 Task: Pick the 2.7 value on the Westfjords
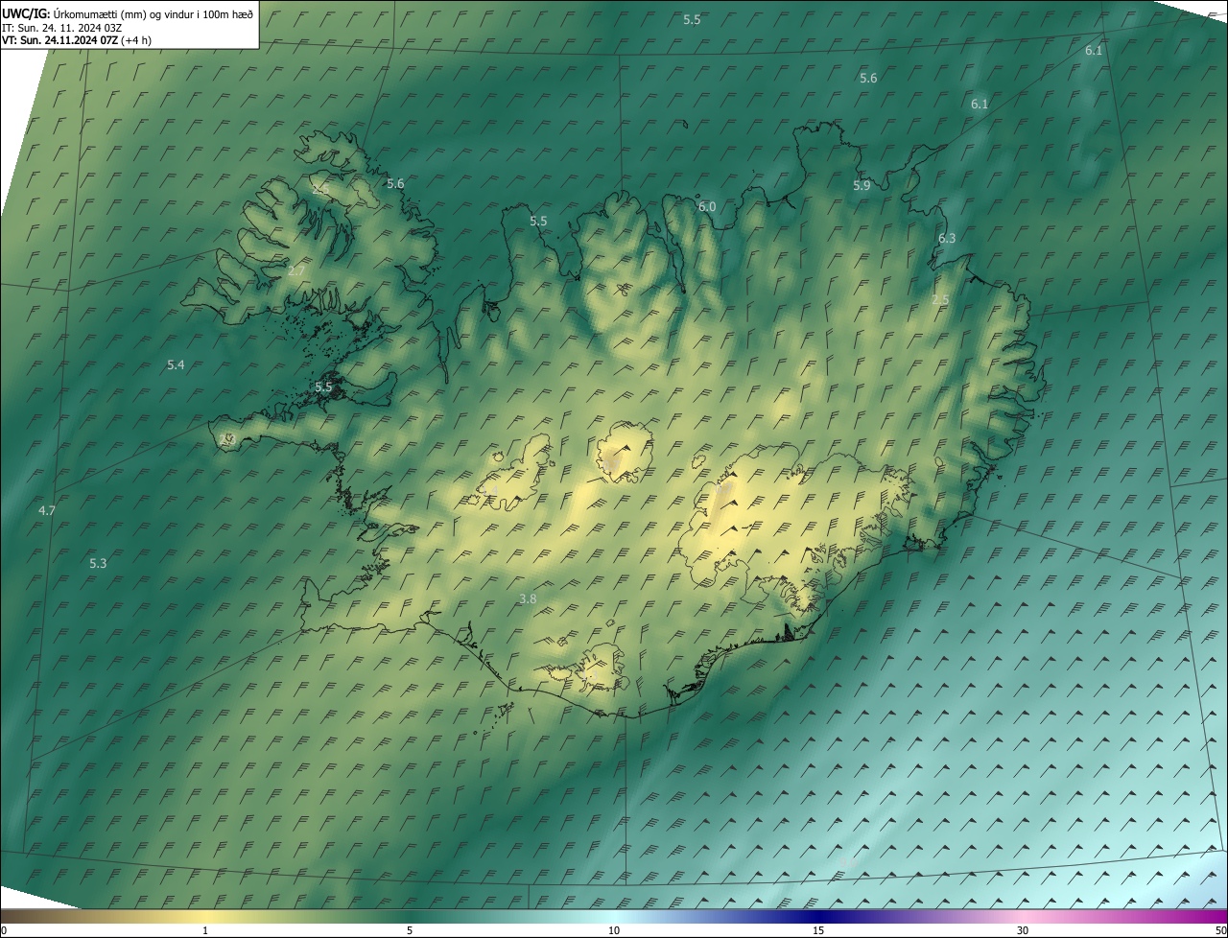coord(296,271)
